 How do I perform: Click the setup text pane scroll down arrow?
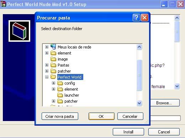177,86
